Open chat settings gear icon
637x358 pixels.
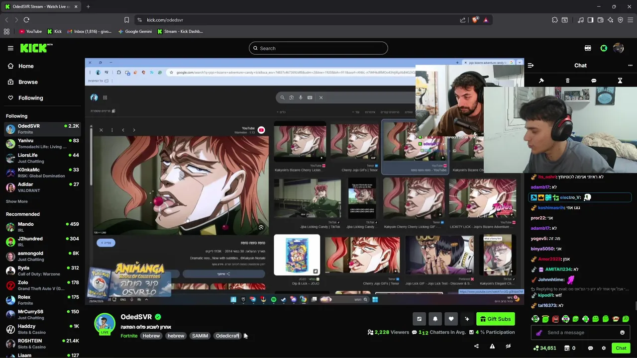(x=604, y=348)
